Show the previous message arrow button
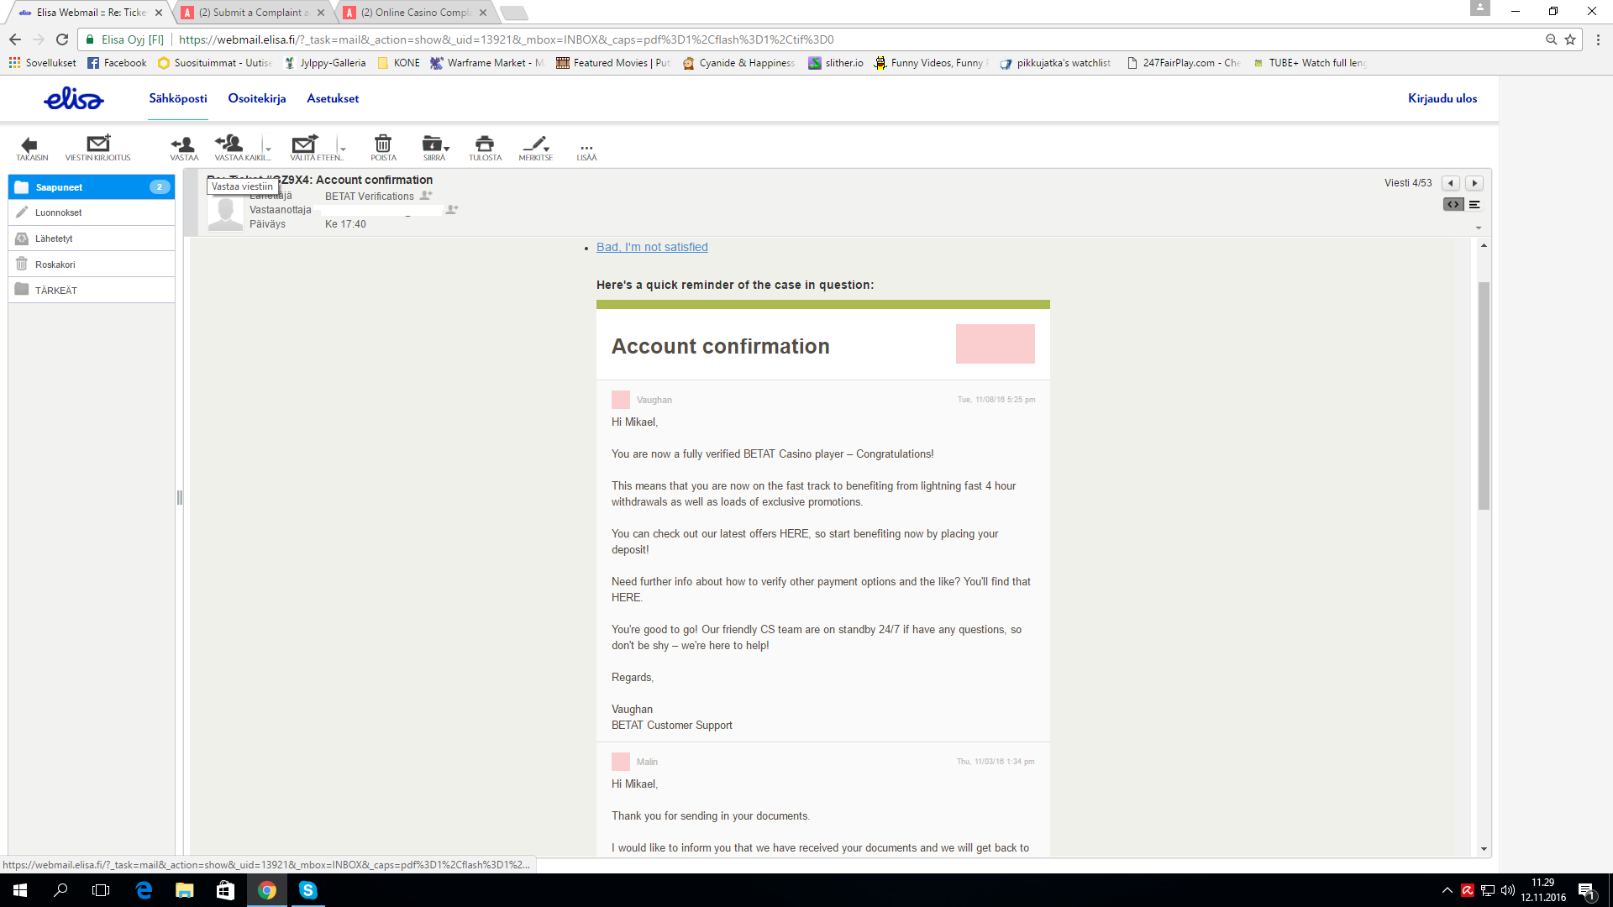 [1451, 183]
